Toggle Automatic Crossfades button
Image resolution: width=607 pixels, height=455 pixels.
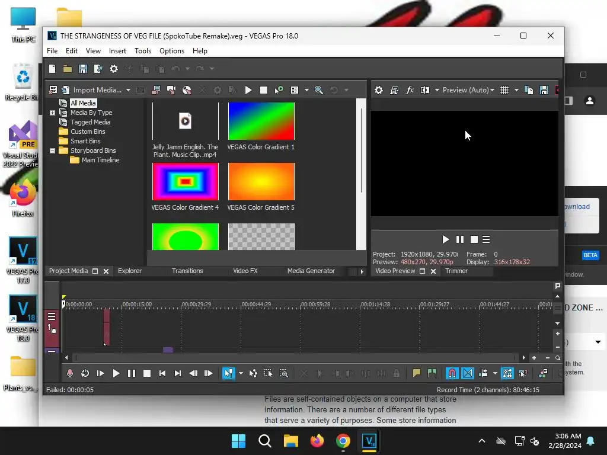[x=468, y=373]
